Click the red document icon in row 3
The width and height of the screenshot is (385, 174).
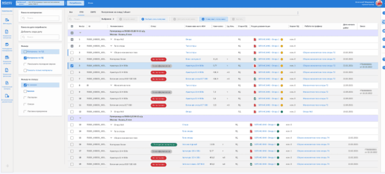pos(255,52)
